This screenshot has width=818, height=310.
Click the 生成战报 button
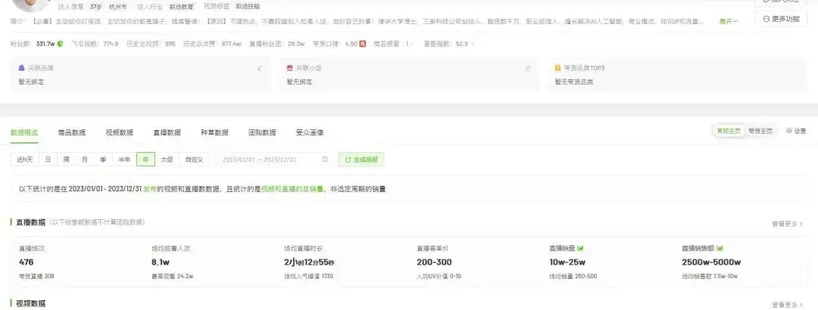click(361, 160)
